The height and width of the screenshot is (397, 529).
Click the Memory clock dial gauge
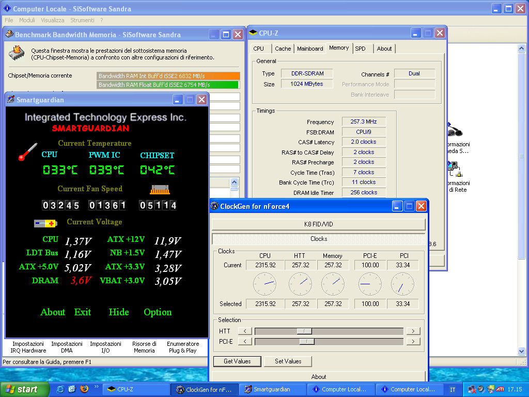click(x=333, y=284)
